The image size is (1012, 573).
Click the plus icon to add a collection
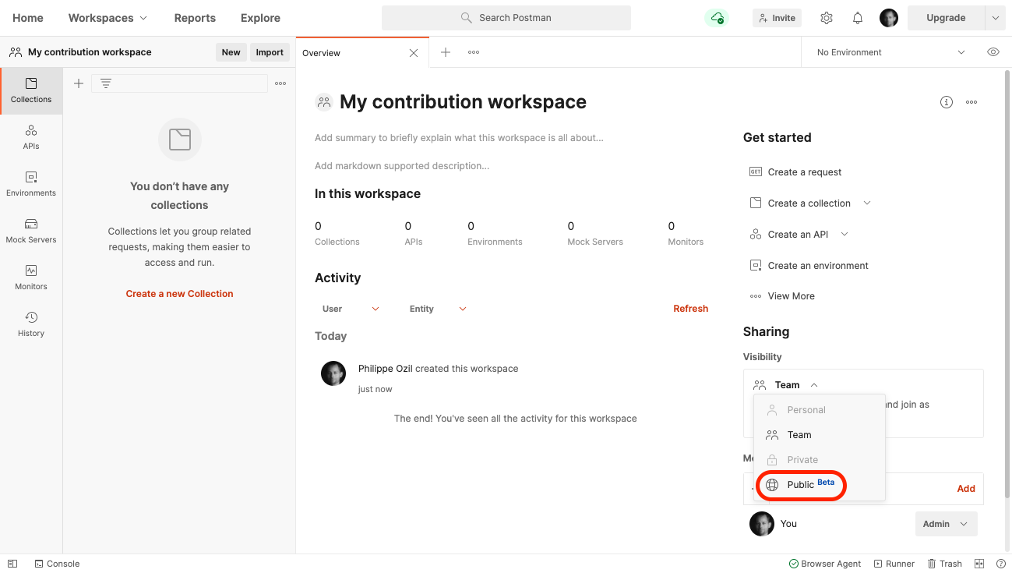coord(79,83)
